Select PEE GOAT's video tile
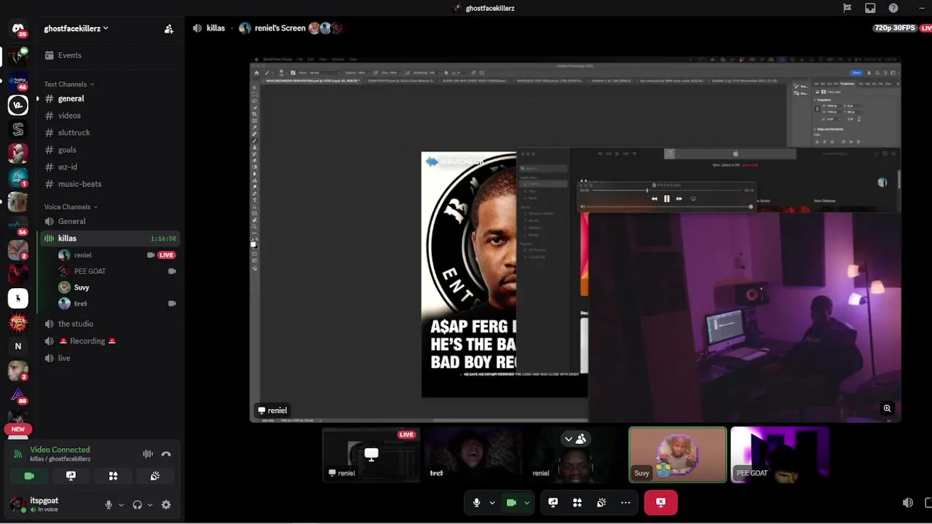The height and width of the screenshot is (524, 932). (780, 455)
